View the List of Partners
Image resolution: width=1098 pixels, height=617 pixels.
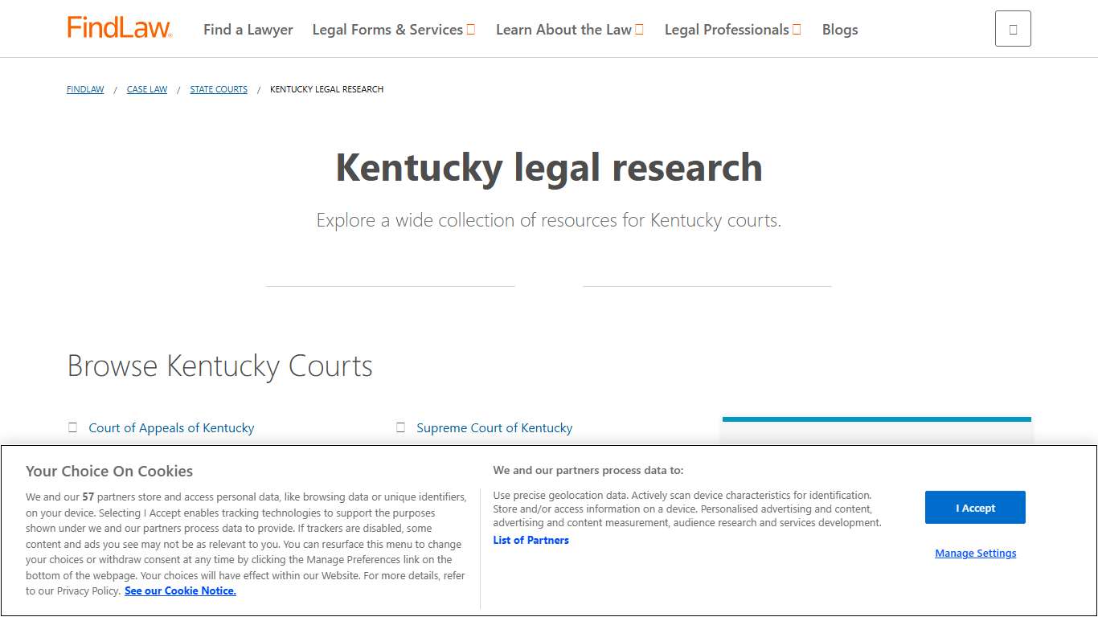pos(531,540)
